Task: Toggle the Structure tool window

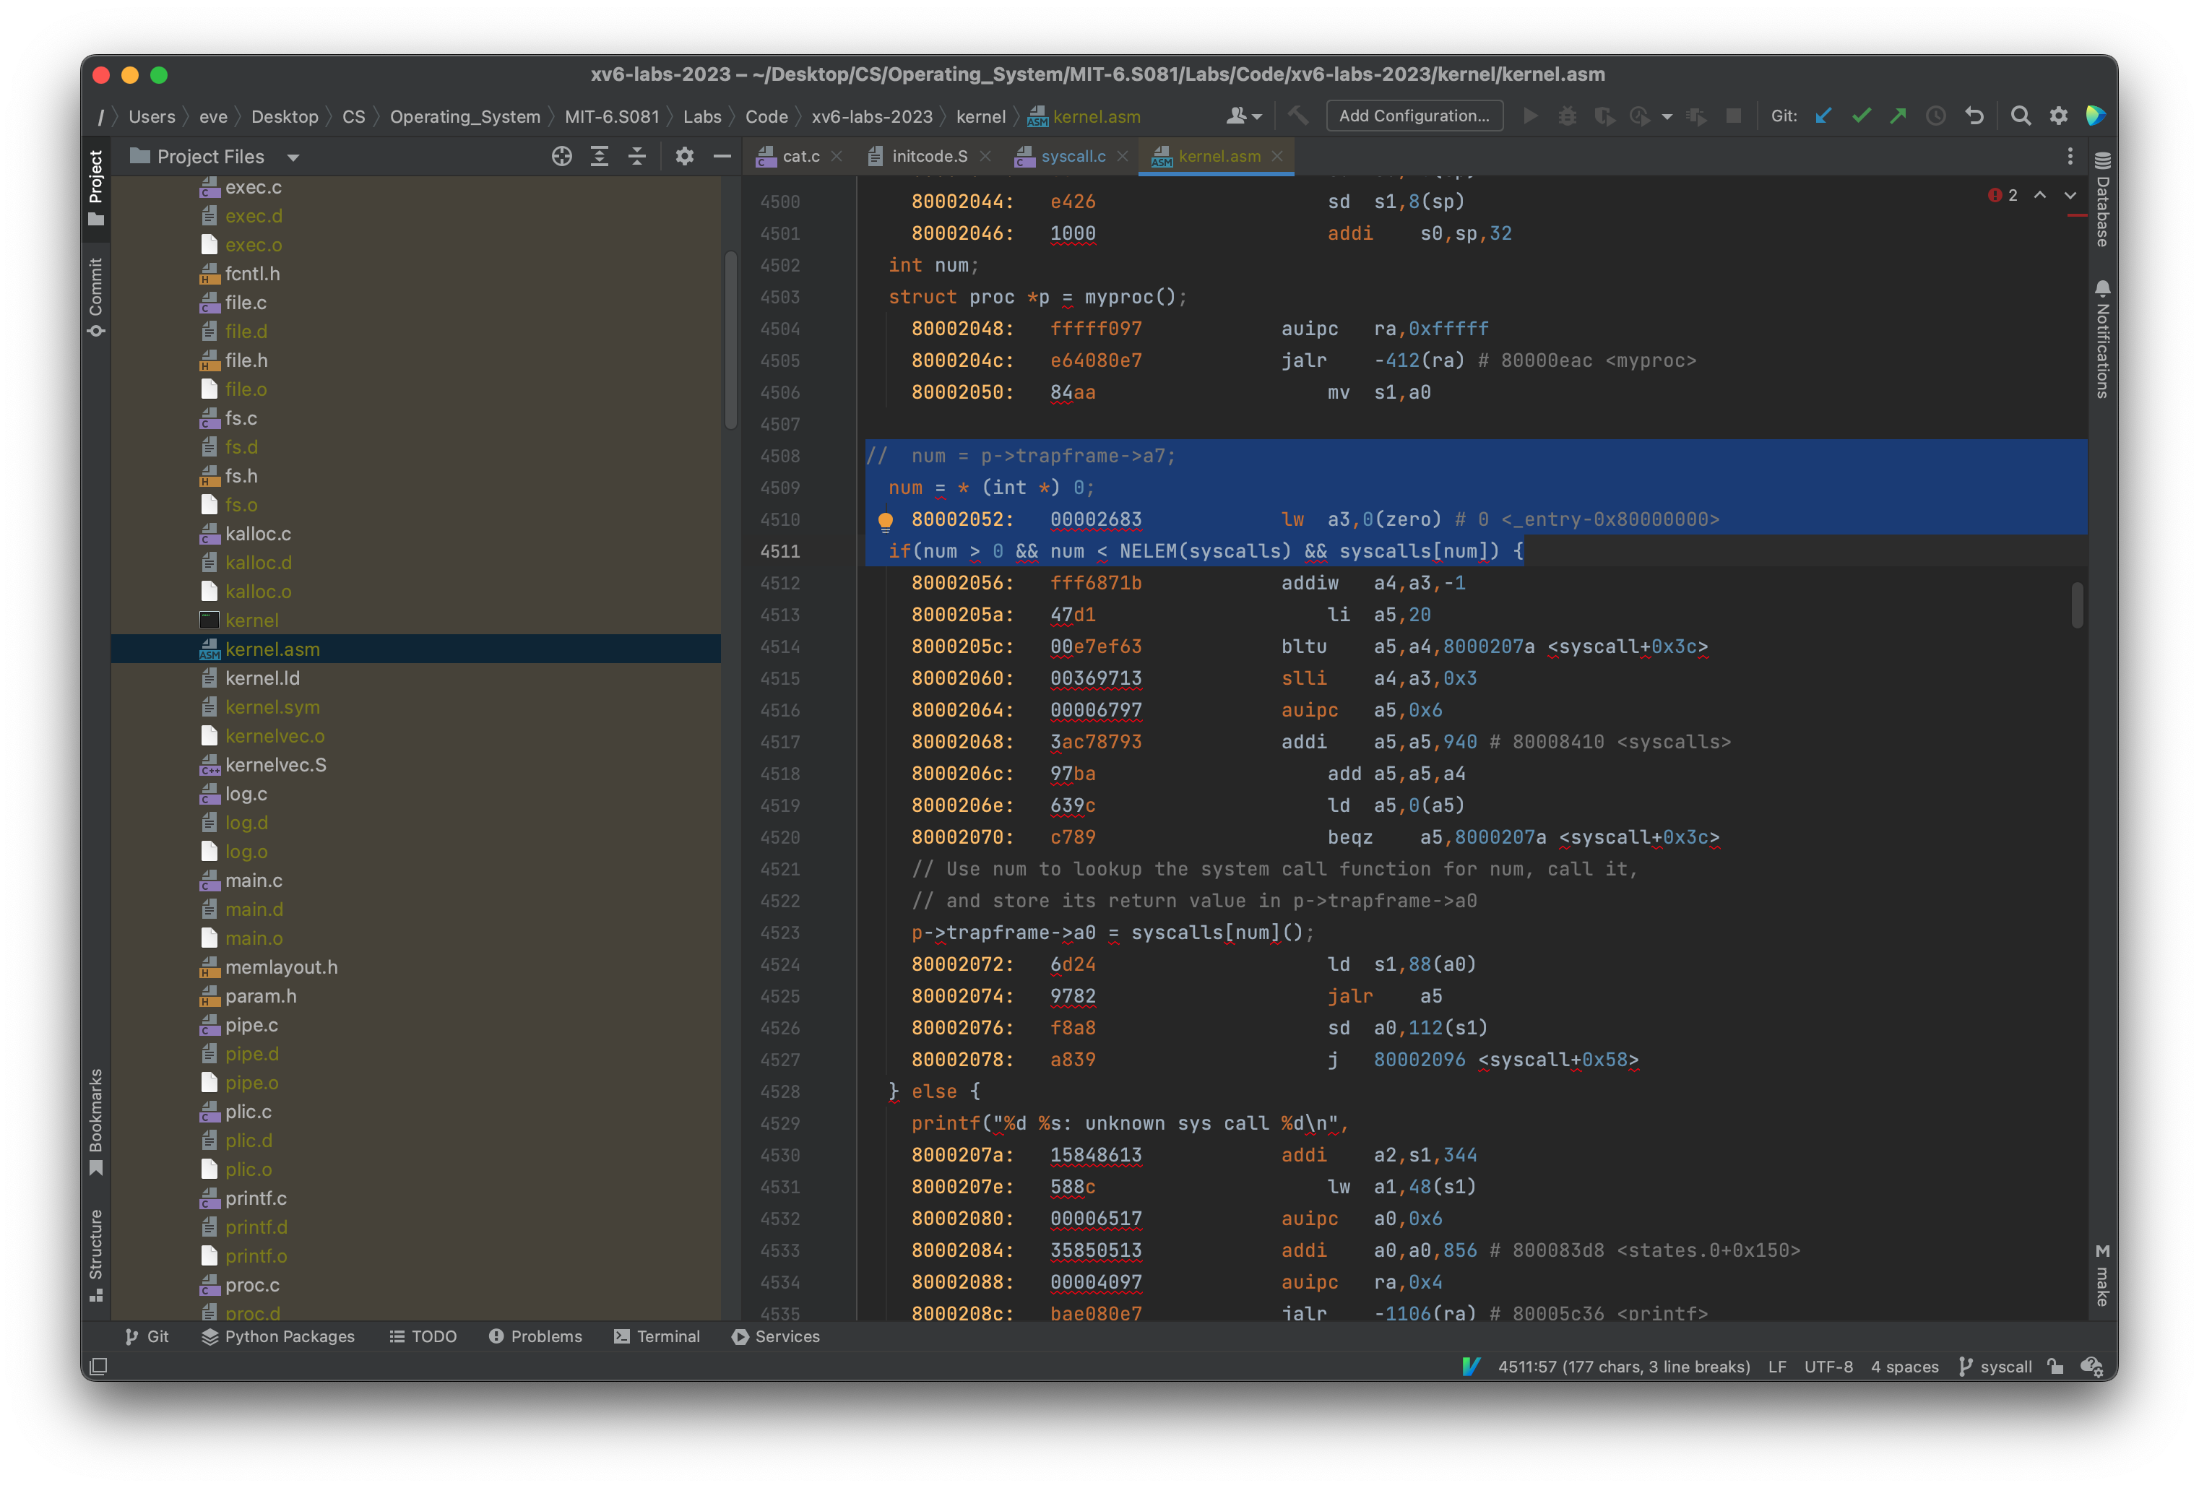Action: coord(95,1250)
